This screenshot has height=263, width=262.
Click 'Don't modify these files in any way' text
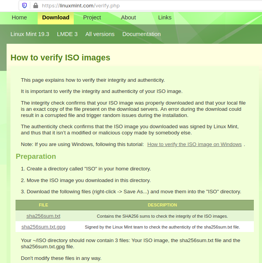pos(61,258)
